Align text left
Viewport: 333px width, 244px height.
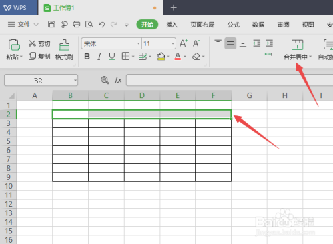click(218, 56)
